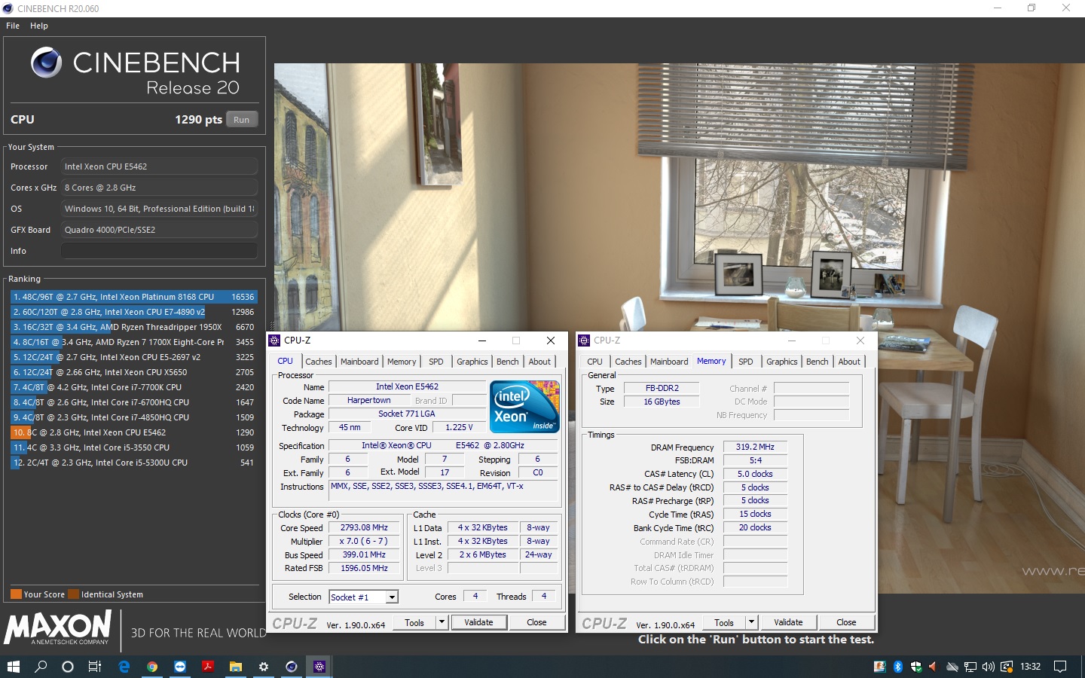1085x678 pixels.
Task: Open Graphics tab in right CPU-Z window
Action: pos(782,362)
